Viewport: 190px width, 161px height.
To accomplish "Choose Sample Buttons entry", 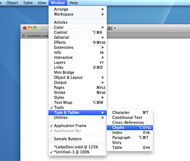I will click(77, 139).
